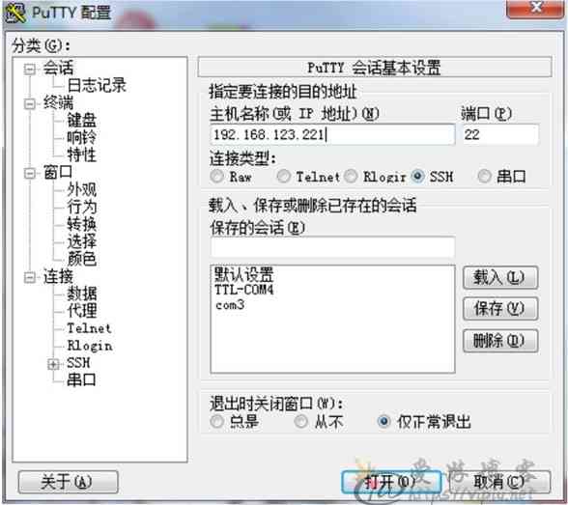
Task: Click the 保存(V) save button
Action: (x=500, y=309)
